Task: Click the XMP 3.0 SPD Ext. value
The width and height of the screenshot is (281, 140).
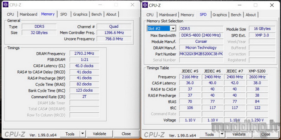Action: click(262, 35)
